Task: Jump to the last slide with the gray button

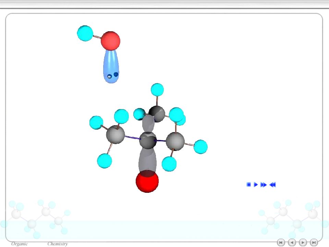Action: [314, 243]
